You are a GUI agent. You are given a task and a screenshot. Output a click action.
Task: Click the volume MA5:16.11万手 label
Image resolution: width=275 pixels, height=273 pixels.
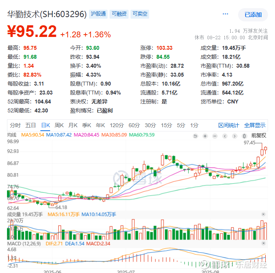click(63, 214)
